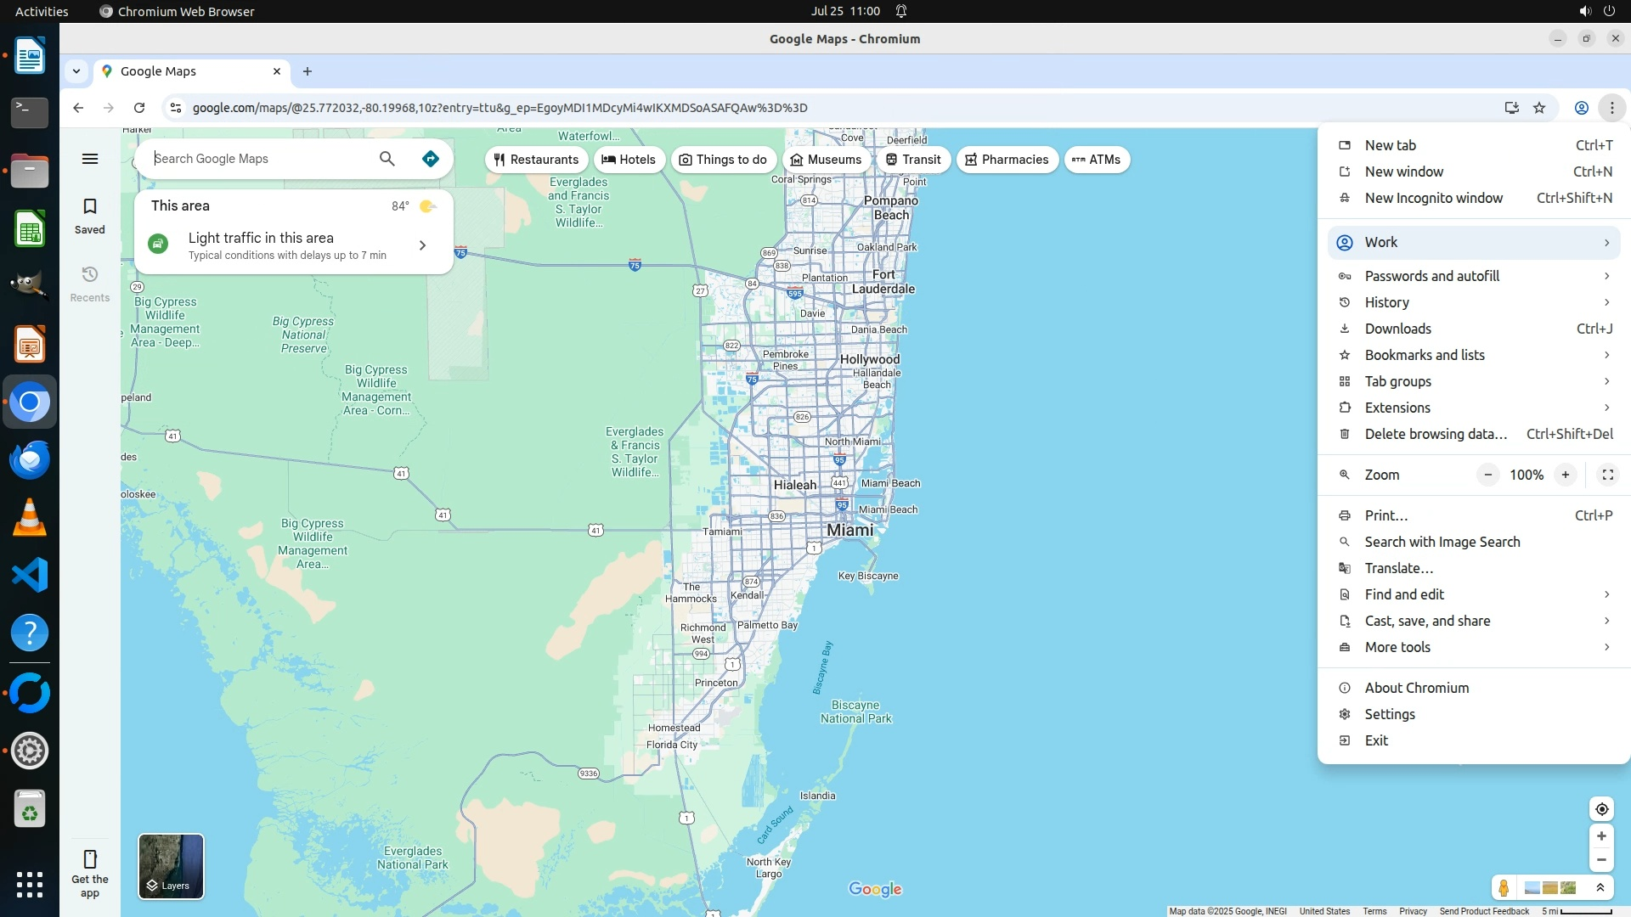1631x917 pixels.
Task: Click the search magnifier icon
Action: (387, 159)
